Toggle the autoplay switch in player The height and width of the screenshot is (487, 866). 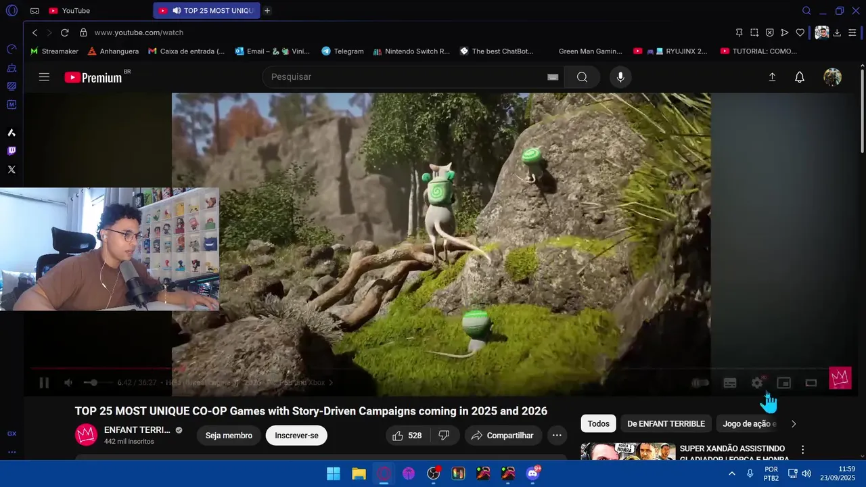701,383
